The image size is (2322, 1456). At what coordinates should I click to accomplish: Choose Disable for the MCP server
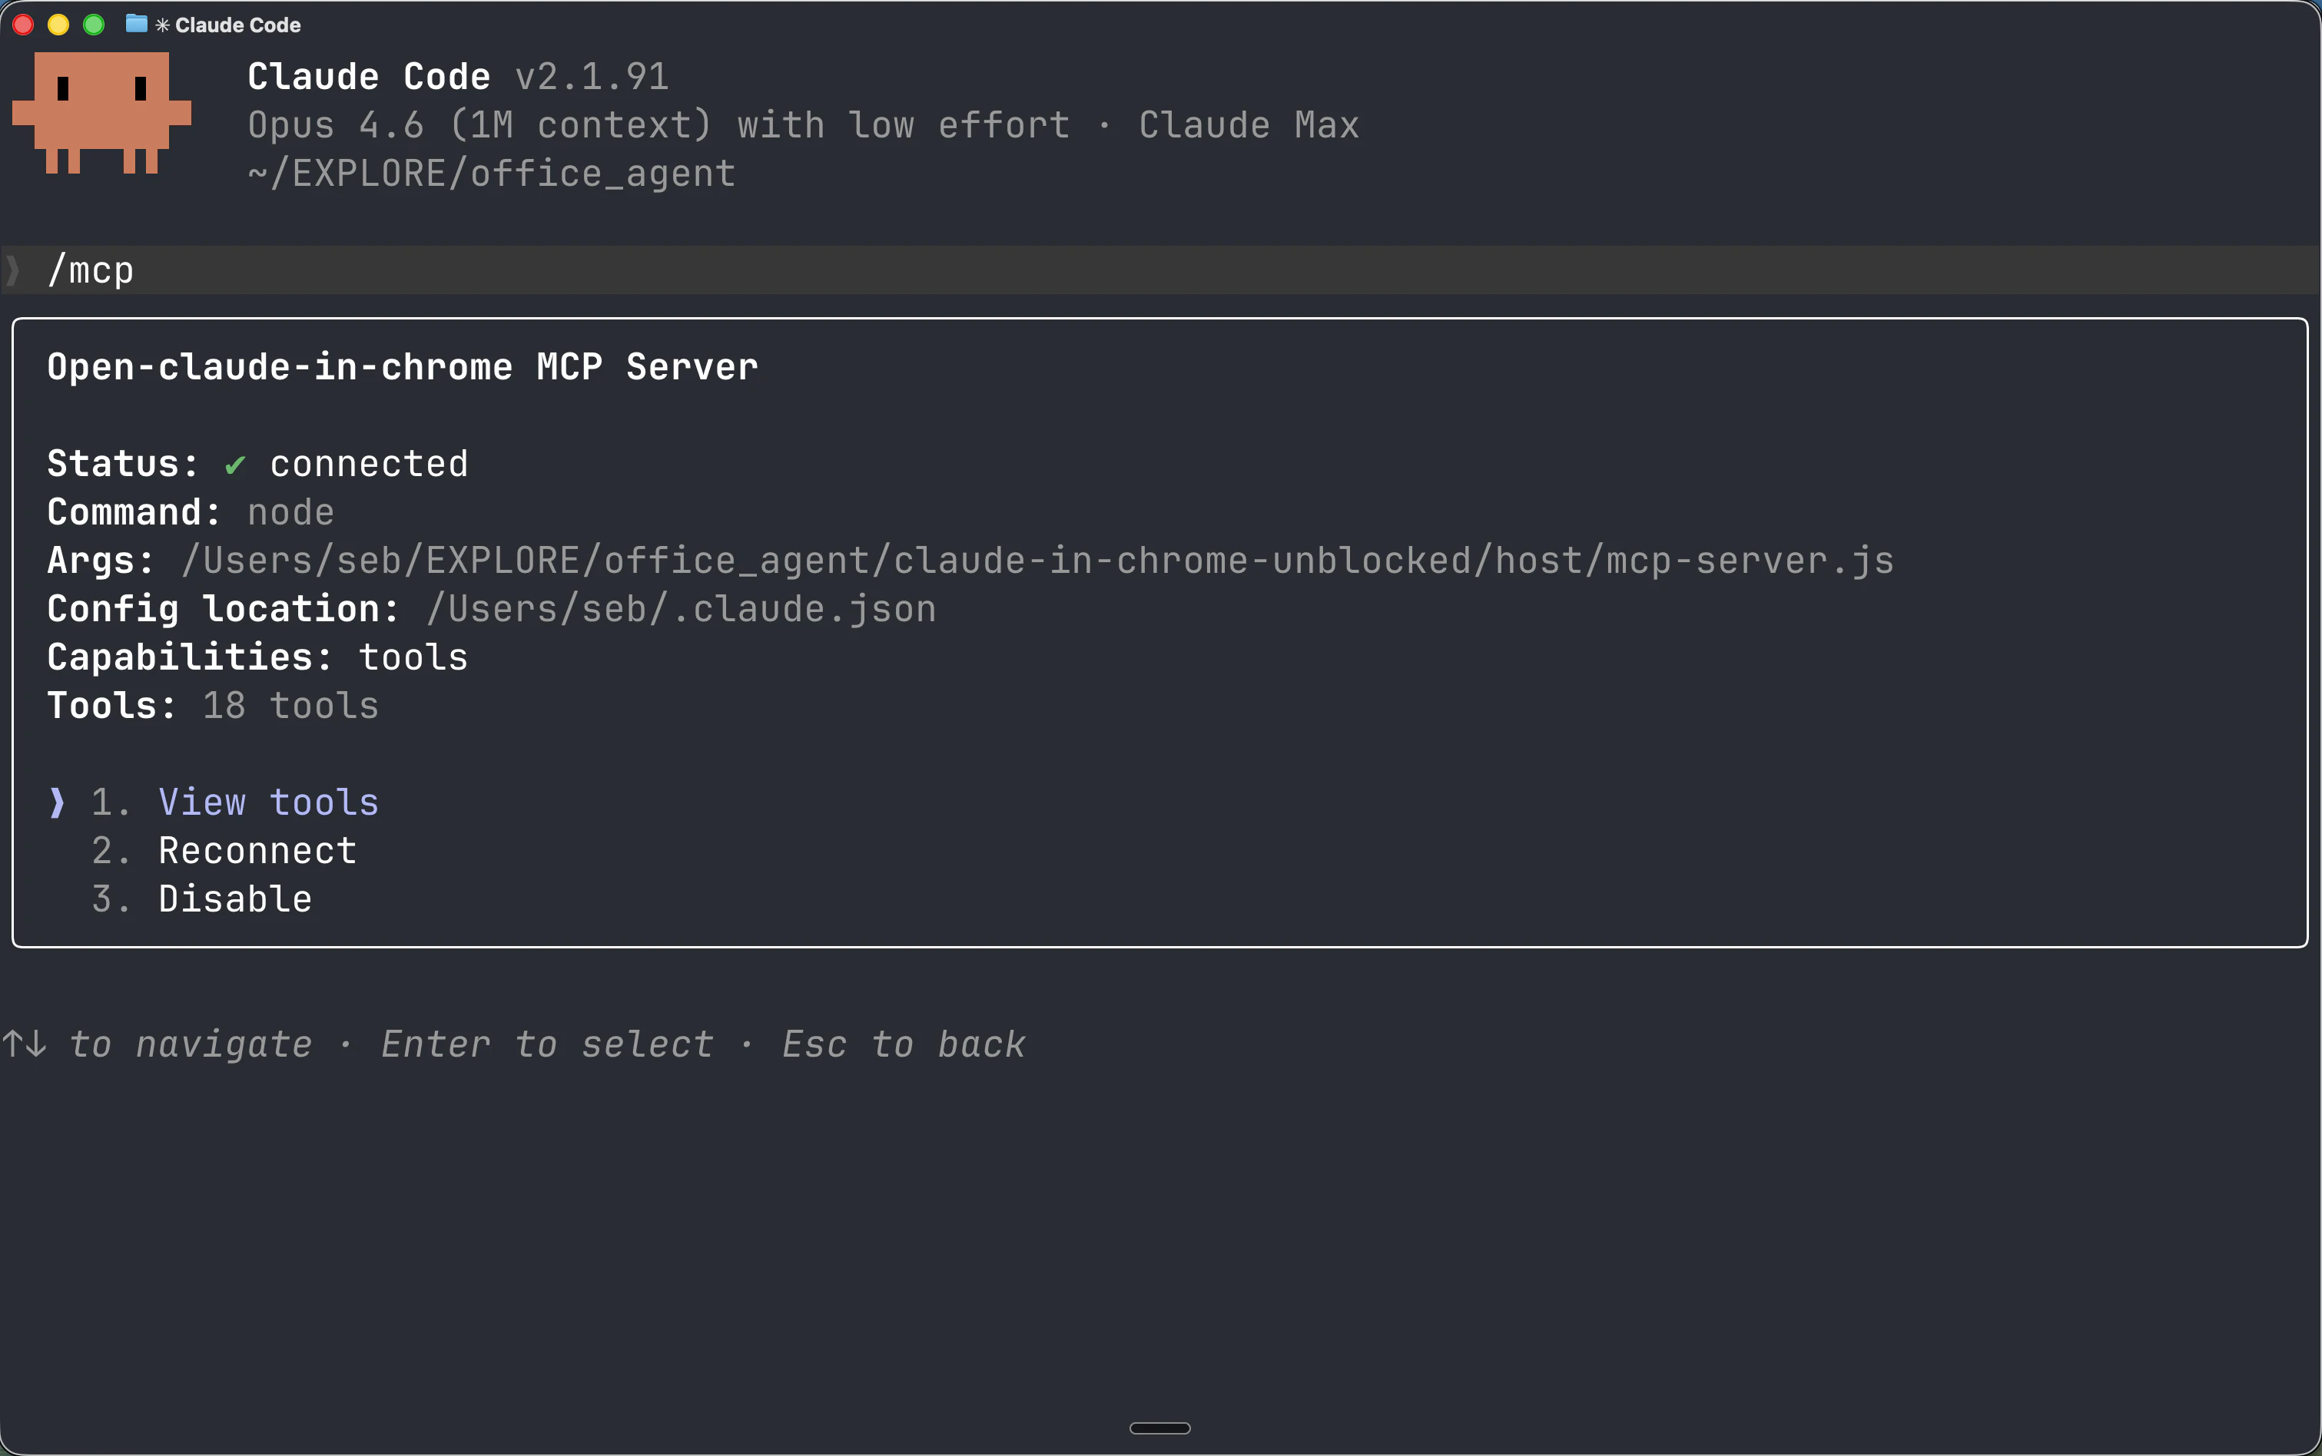[234, 898]
